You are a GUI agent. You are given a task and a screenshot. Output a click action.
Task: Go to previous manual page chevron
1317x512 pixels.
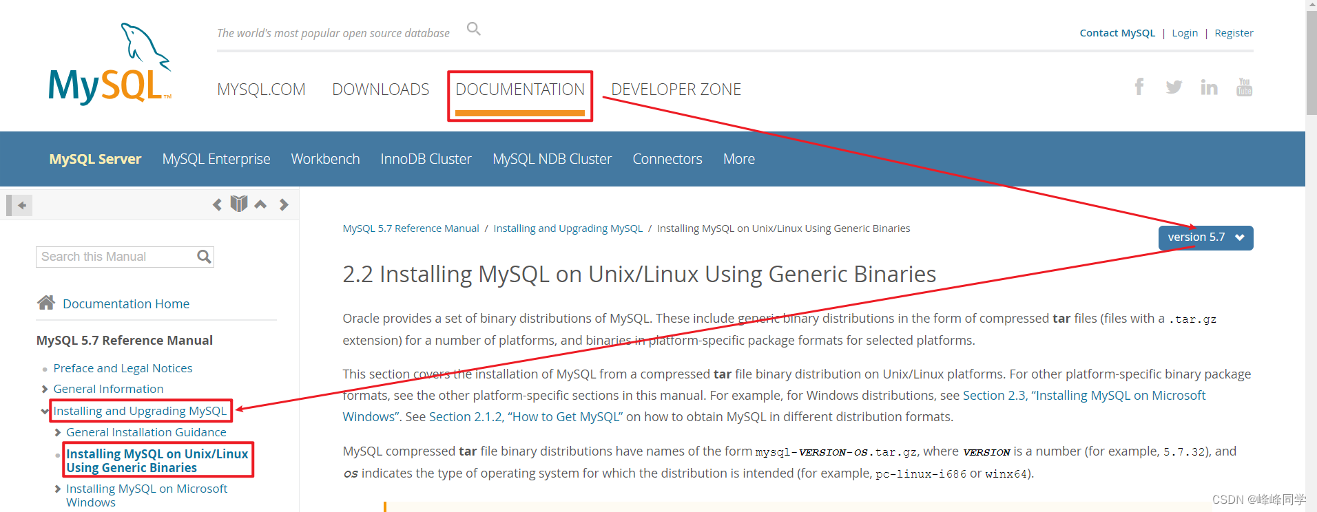217,204
